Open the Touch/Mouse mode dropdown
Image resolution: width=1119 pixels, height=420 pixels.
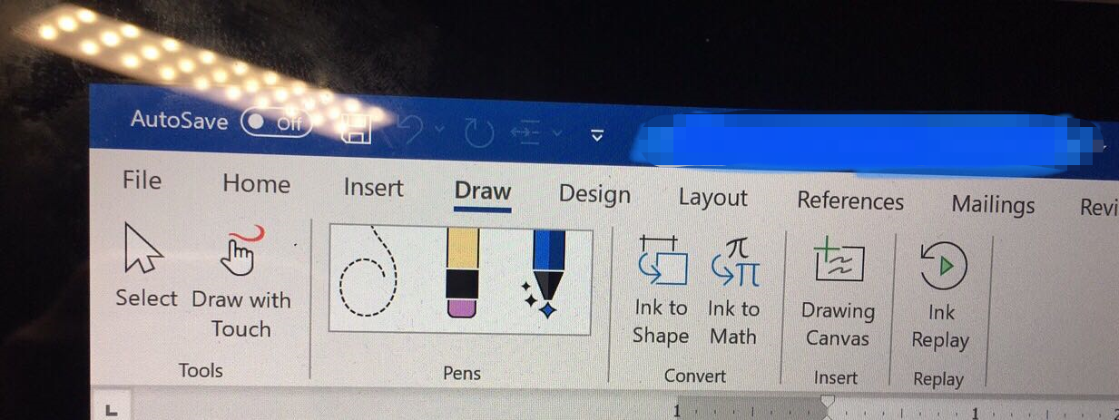[x=537, y=133]
